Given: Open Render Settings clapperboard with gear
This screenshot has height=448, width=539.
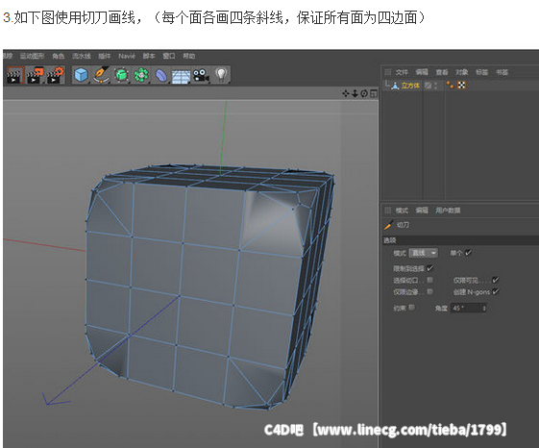Looking at the screenshot, I should pos(56,75).
